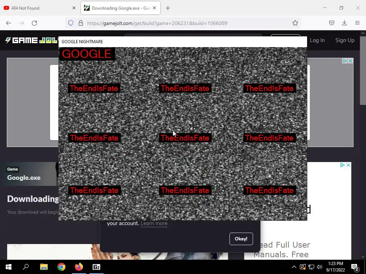Open 7-Zip from the taskbar
The height and width of the screenshot is (274, 366).
click(97, 267)
